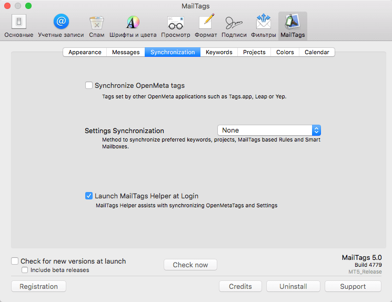392x302 pixels.
Task: Click the Uninstall button
Action: pos(293,286)
